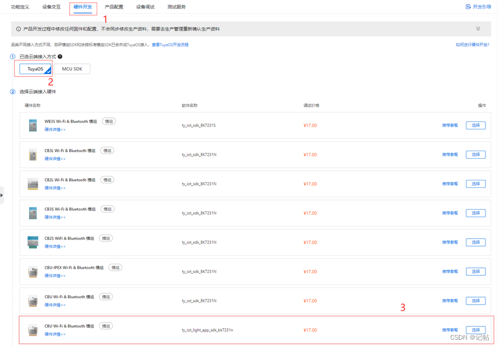Screen dimensions: 498x346
Task: Open 硬件详情 for CB2L module
Action: click(x=55, y=188)
